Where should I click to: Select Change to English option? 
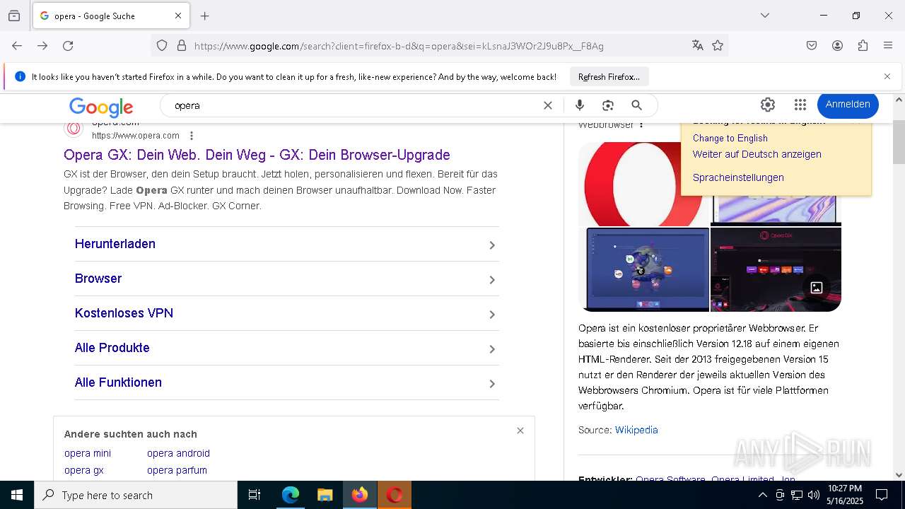click(x=730, y=139)
